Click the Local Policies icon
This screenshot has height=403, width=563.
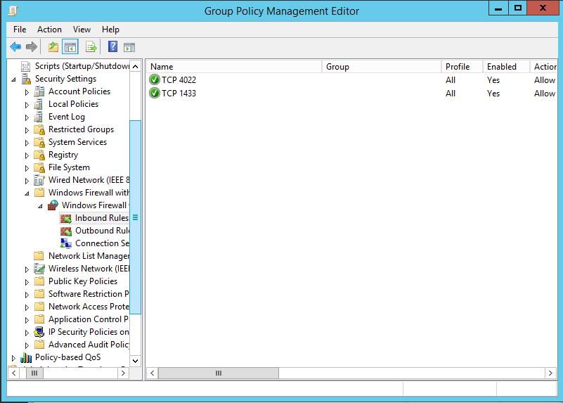click(39, 104)
